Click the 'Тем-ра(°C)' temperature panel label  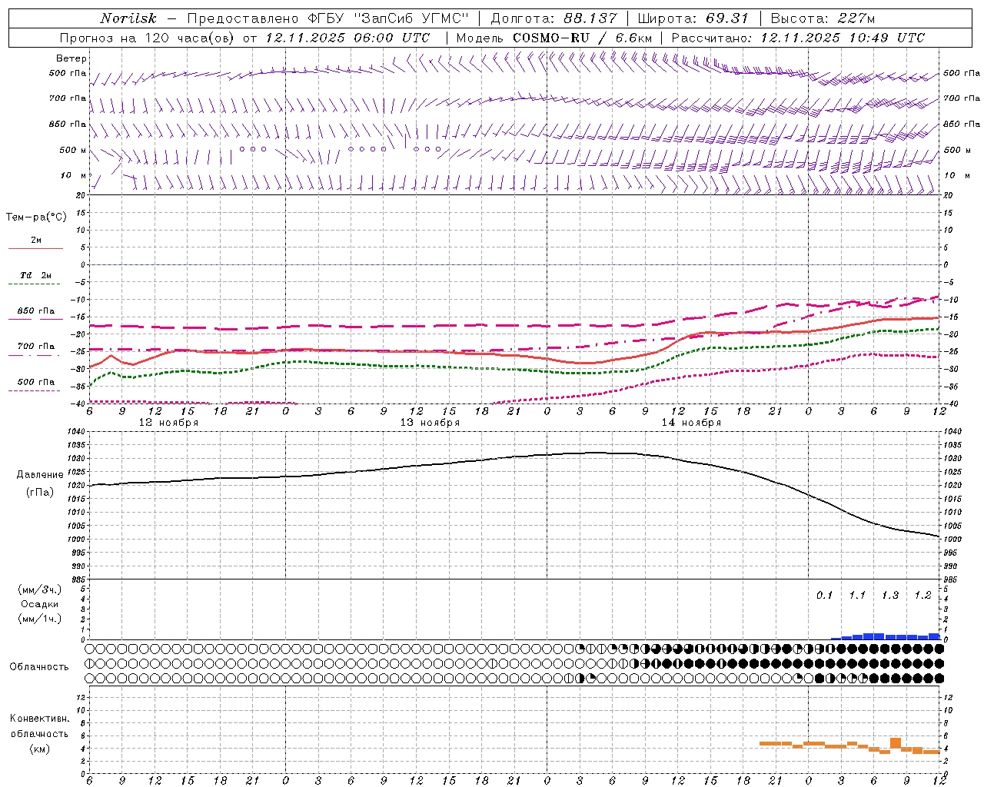click(x=36, y=218)
